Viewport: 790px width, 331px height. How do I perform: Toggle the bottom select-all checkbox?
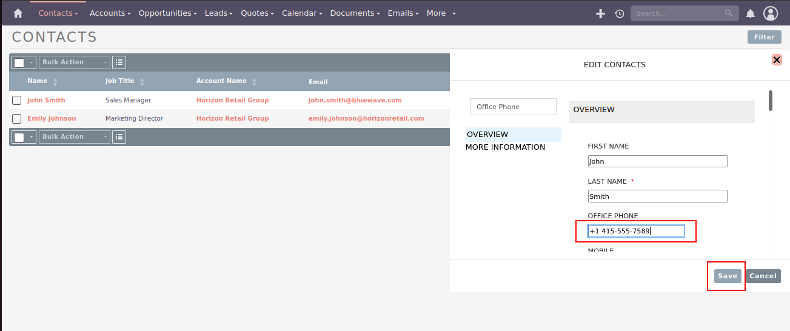coord(19,137)
